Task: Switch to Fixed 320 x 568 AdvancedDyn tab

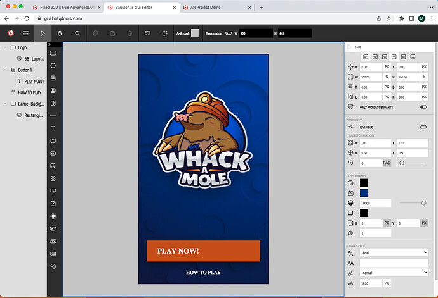Action: pyautogui.click(x=67, y=8)
